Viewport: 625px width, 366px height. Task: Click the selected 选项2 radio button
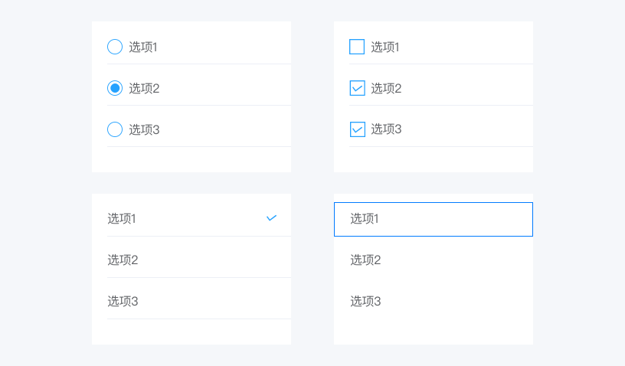[115, 88]
